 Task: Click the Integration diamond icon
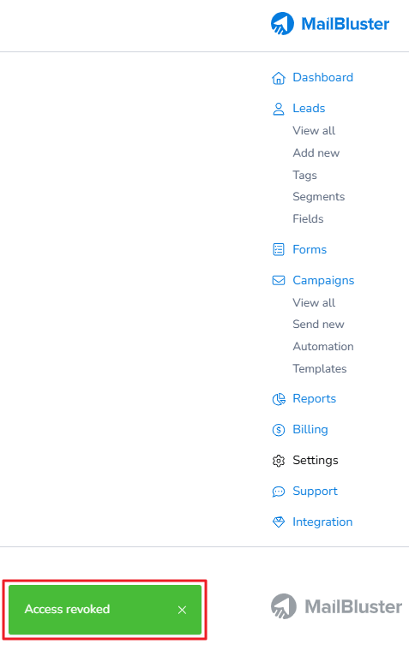click(x=278, y=522)
